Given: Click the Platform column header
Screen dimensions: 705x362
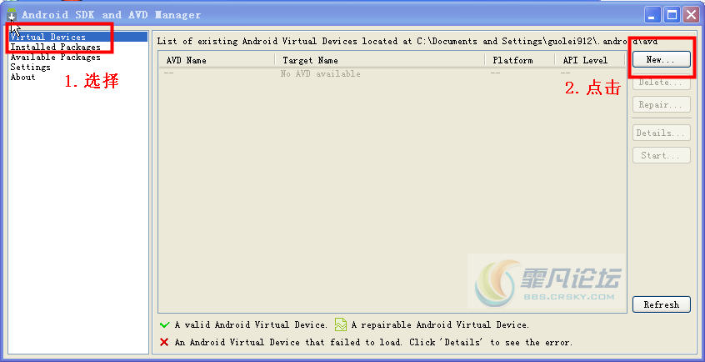Looking at the screenshot, I should pyautogui.click(x=520, y=60).
